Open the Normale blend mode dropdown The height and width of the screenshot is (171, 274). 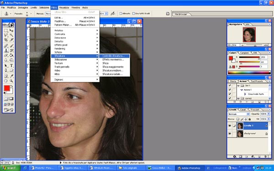[239, 114]
